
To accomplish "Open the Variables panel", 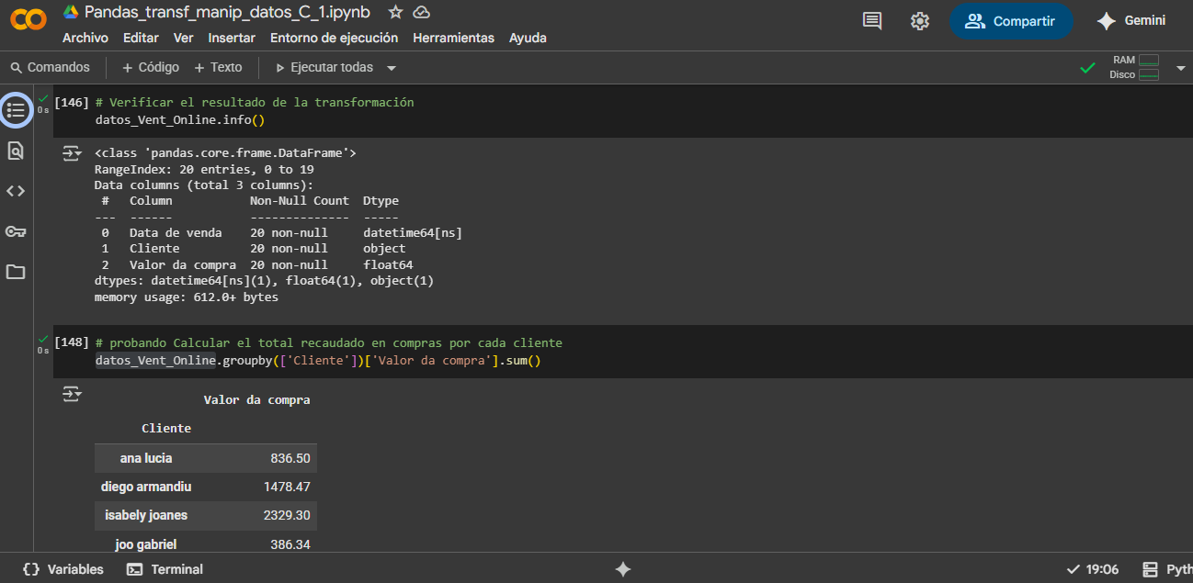I will tap(63, 569).
